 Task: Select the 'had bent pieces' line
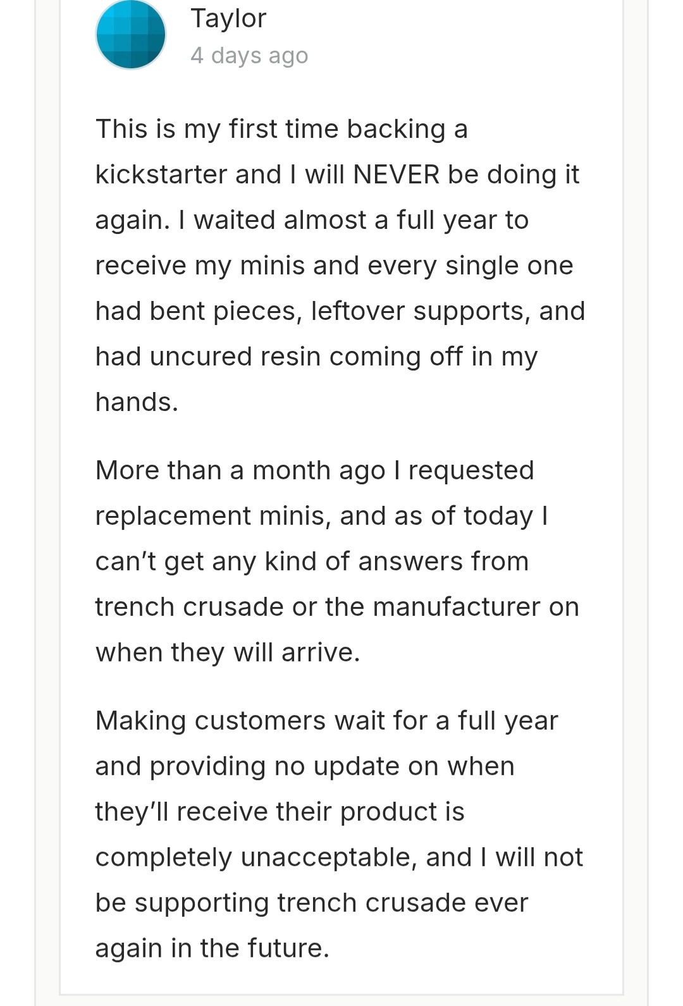[340, 312]
